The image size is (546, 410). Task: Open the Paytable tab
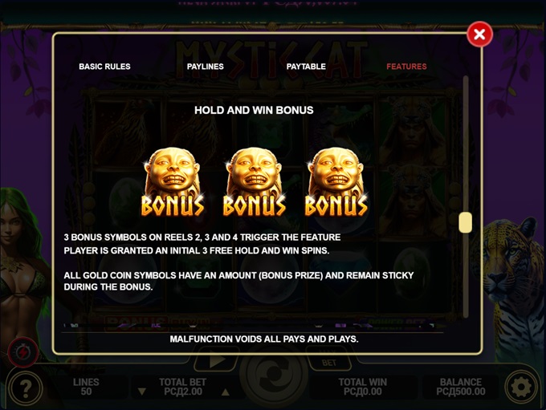point(306,67)
